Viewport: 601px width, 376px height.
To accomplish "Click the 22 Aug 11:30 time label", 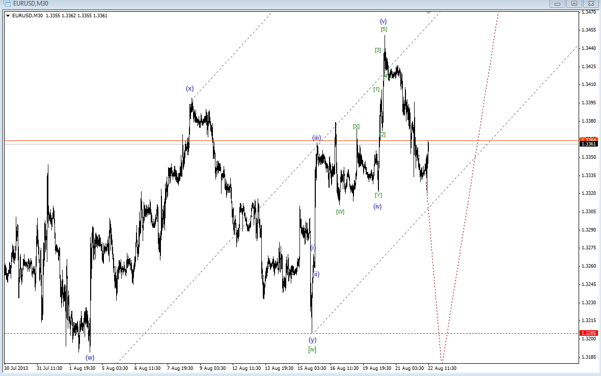I will (442, 368).
